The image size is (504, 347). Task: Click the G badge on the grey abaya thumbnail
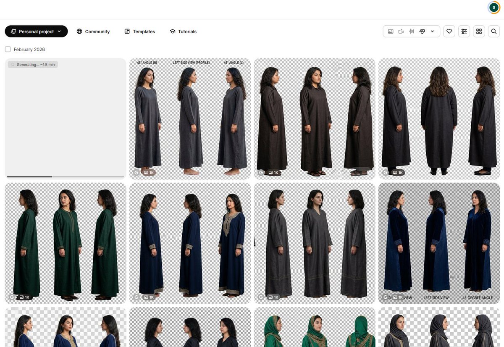point(261,297)
